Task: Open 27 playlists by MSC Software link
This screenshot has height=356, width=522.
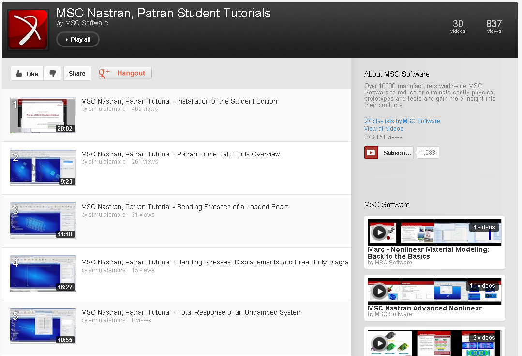Action: click(x=402, y=121)
